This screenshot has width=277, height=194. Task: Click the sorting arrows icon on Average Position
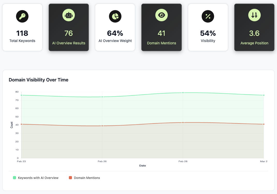coord(254,15)
